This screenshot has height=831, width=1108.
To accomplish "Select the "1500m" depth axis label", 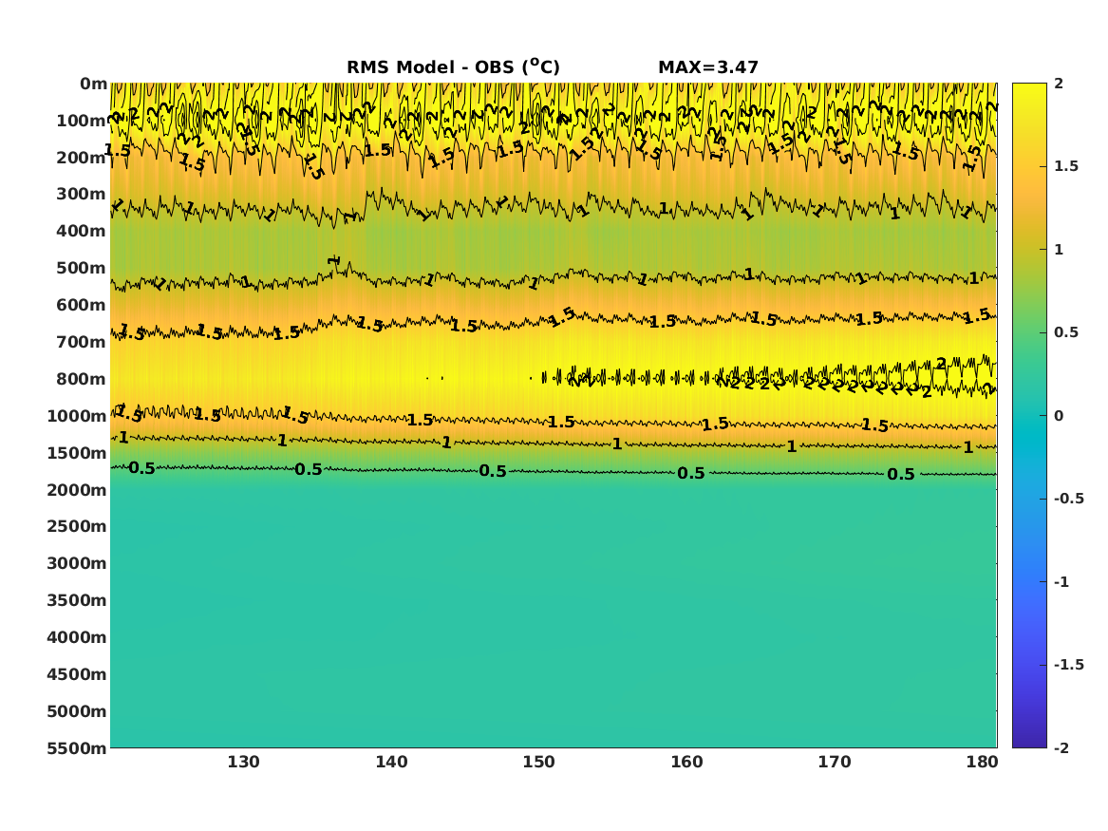I will [x=77, y=453].
